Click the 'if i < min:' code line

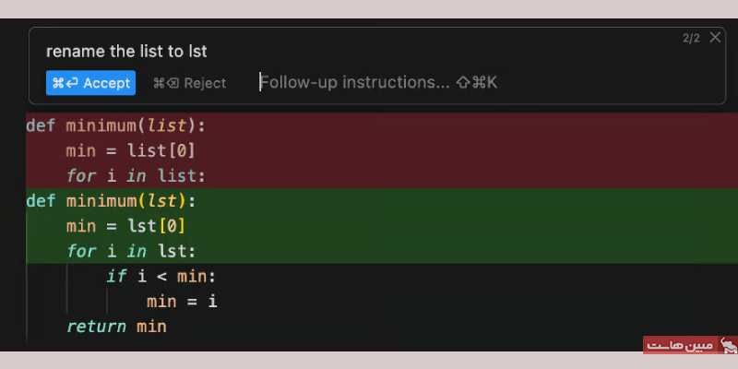pos(161,276)
